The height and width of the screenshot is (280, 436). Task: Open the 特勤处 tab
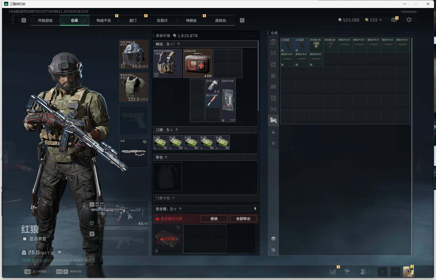point(192,20)
